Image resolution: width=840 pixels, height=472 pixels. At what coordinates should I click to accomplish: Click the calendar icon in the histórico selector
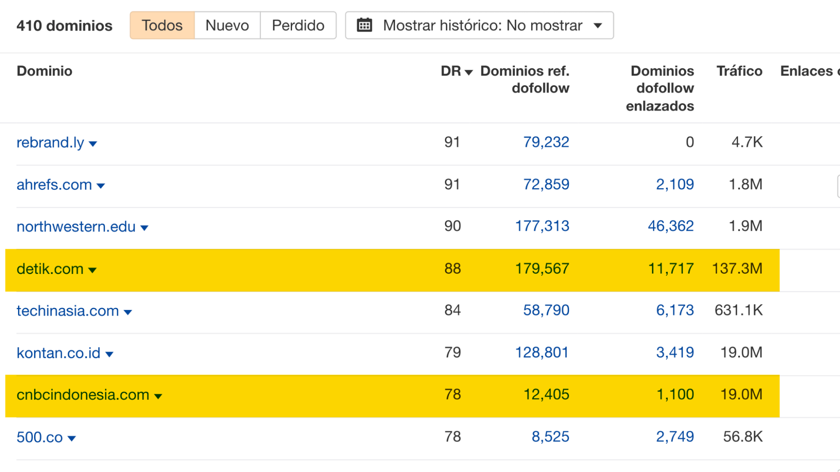point(364,25)
